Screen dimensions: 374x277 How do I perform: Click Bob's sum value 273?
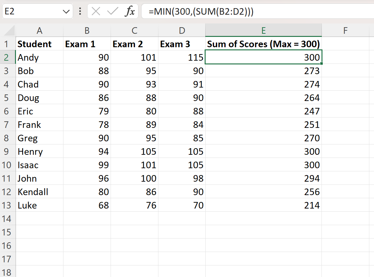[264, 71]
